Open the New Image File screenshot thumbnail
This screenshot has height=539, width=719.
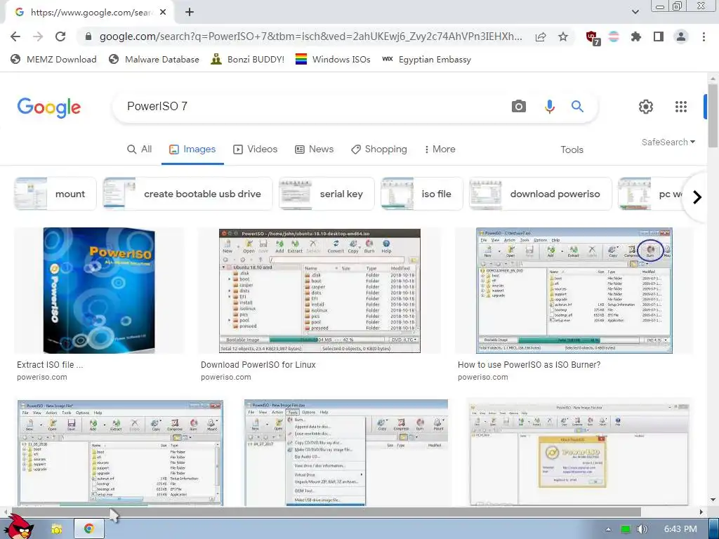pos(120,453)
